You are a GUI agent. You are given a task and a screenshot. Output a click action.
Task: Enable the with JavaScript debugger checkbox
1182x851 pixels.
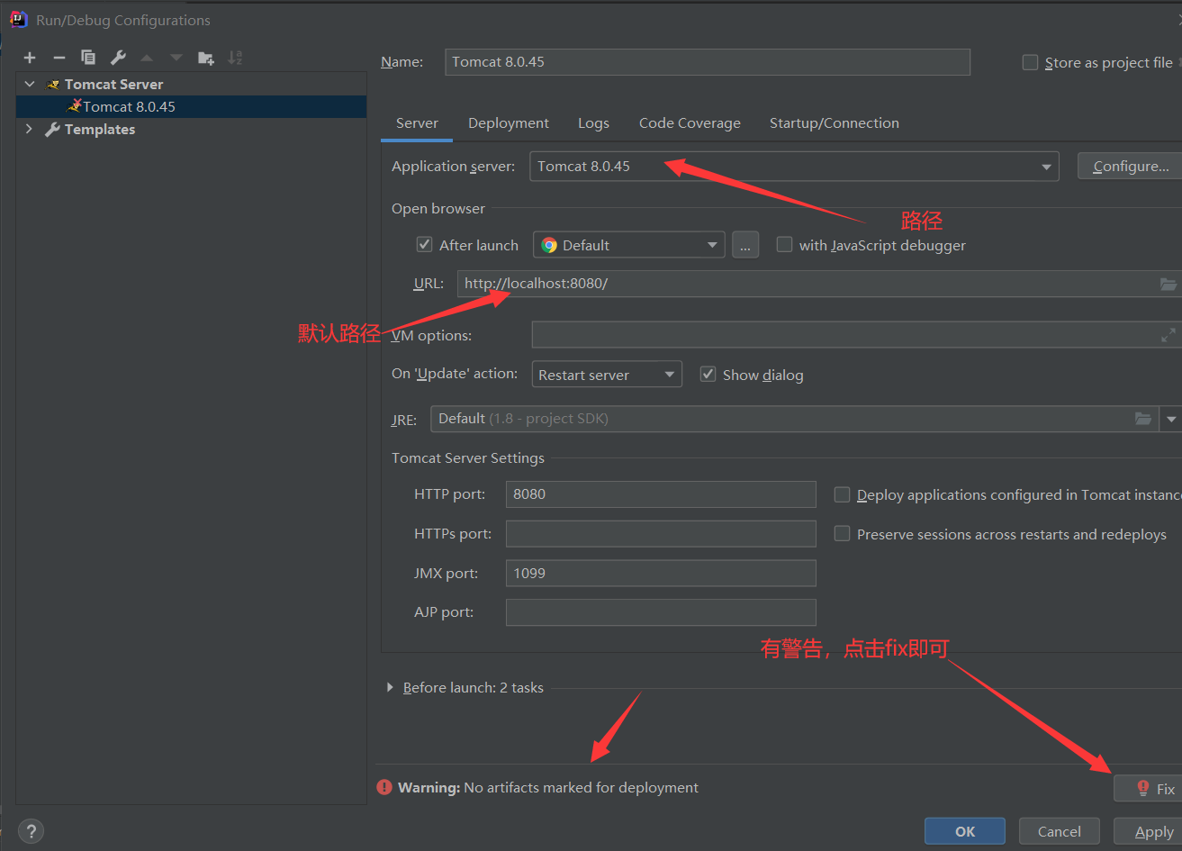pos(784,245)
